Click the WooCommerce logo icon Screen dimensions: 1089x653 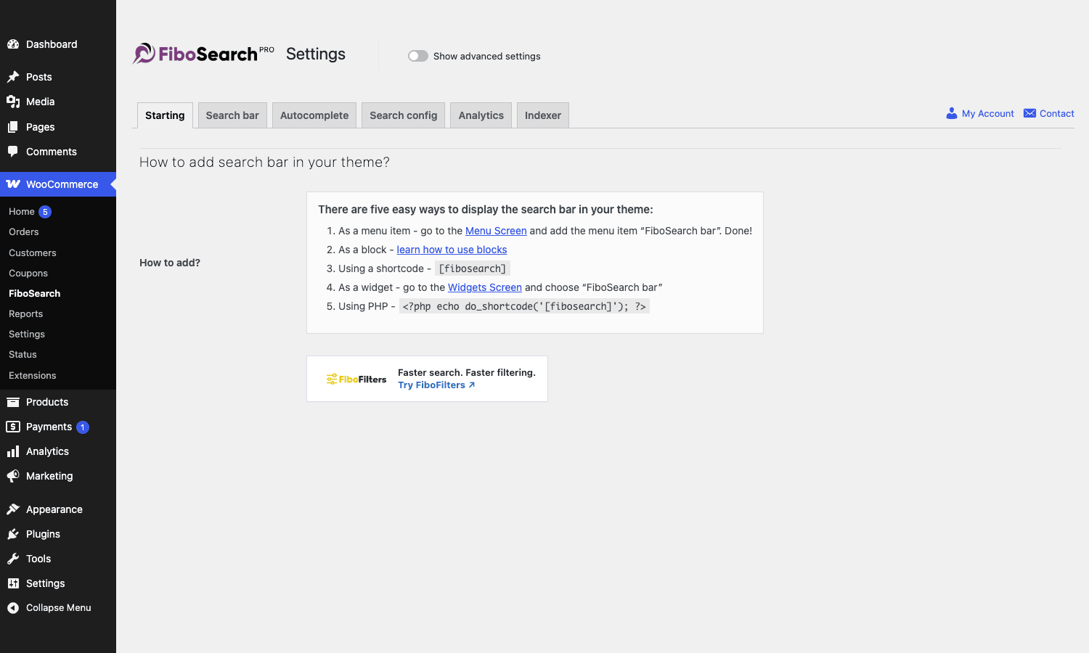[13, 184]
